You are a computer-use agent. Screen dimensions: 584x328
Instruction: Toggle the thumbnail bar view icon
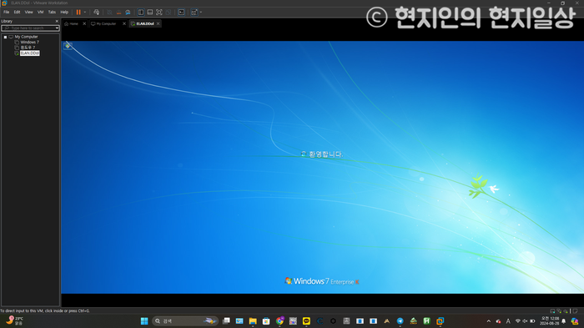pos(149,13)
